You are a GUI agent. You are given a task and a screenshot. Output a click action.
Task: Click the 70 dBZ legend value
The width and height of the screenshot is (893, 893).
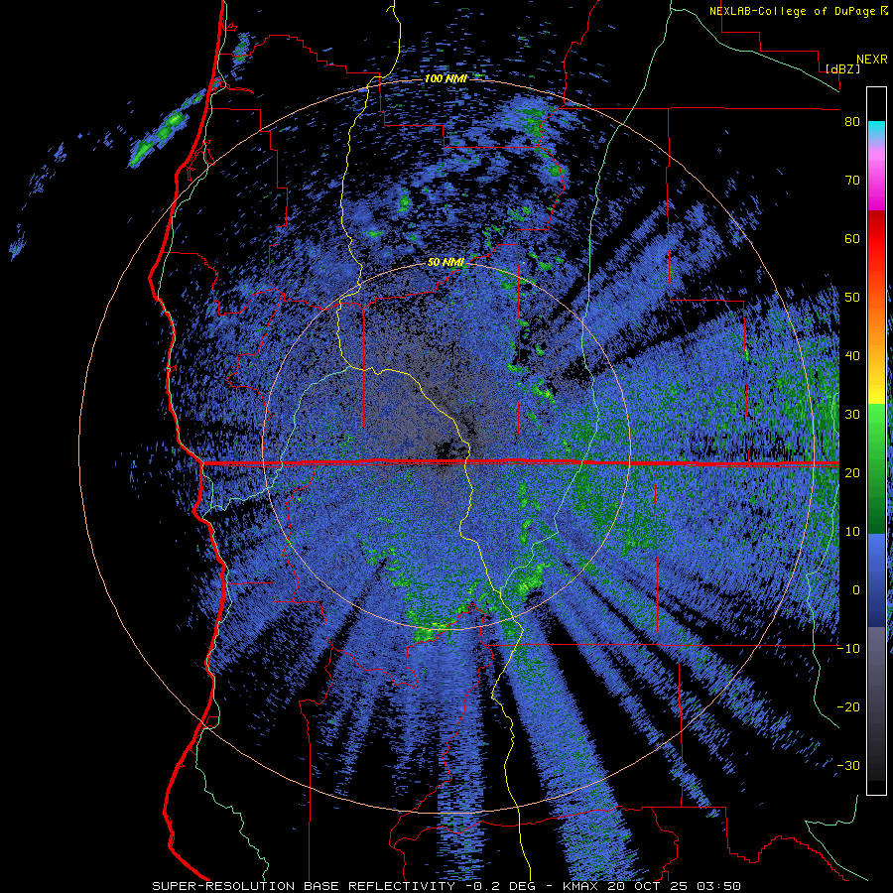click(x=852, y=180)
